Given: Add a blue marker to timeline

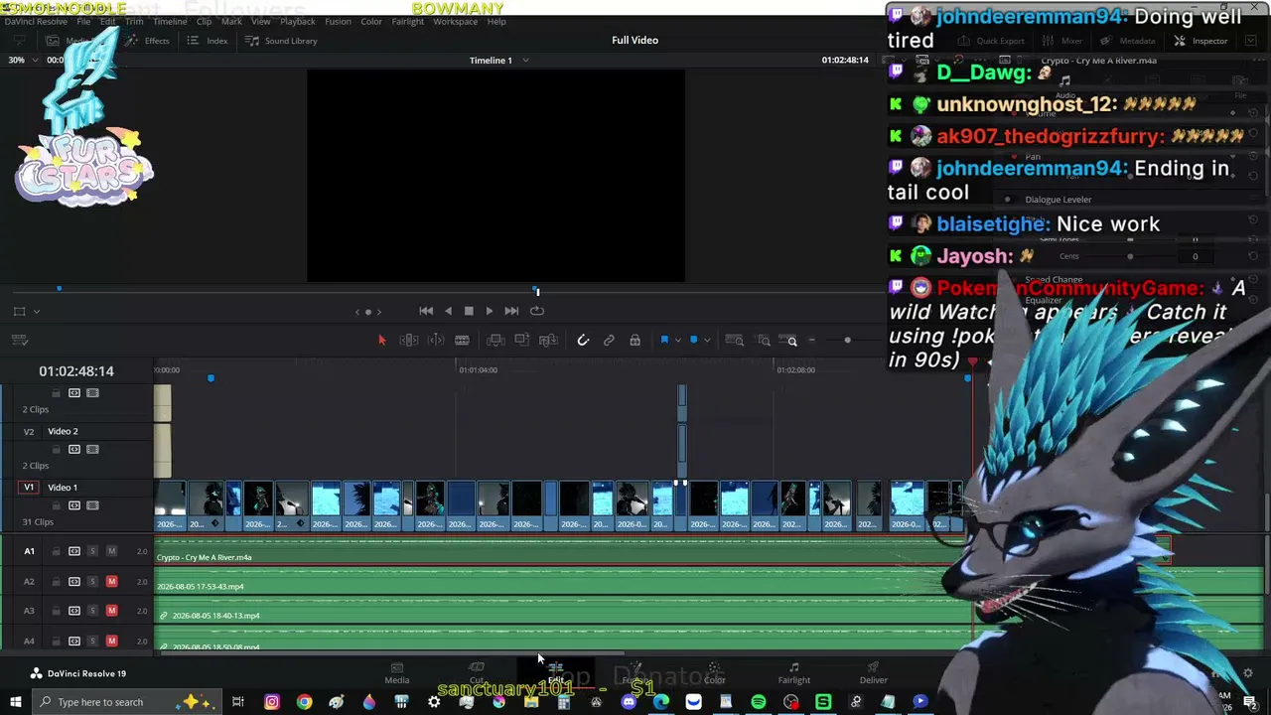Looking at the screenshot, I should pos(693,341).
